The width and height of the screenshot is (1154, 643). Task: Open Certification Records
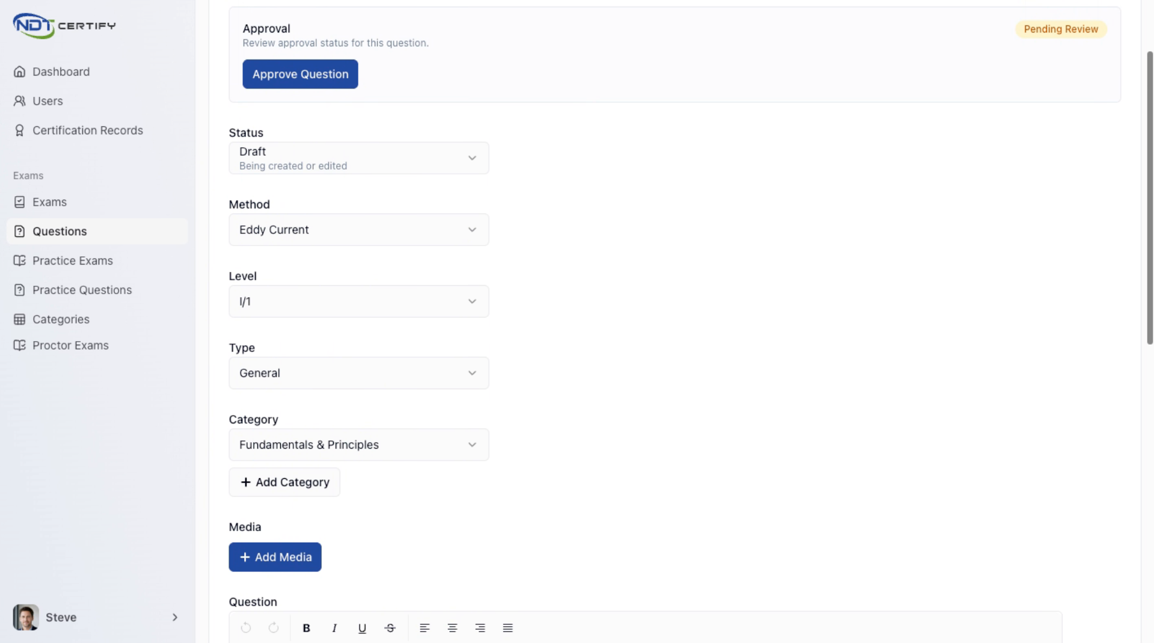97,131
